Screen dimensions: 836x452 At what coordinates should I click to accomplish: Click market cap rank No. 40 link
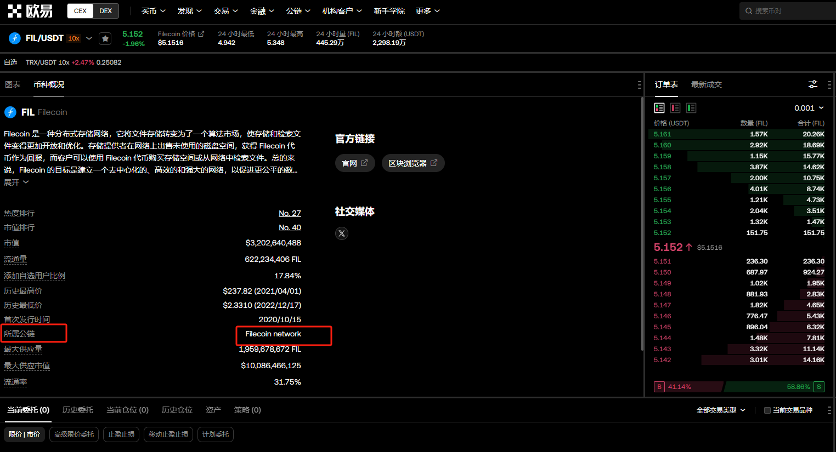[290, 227]
